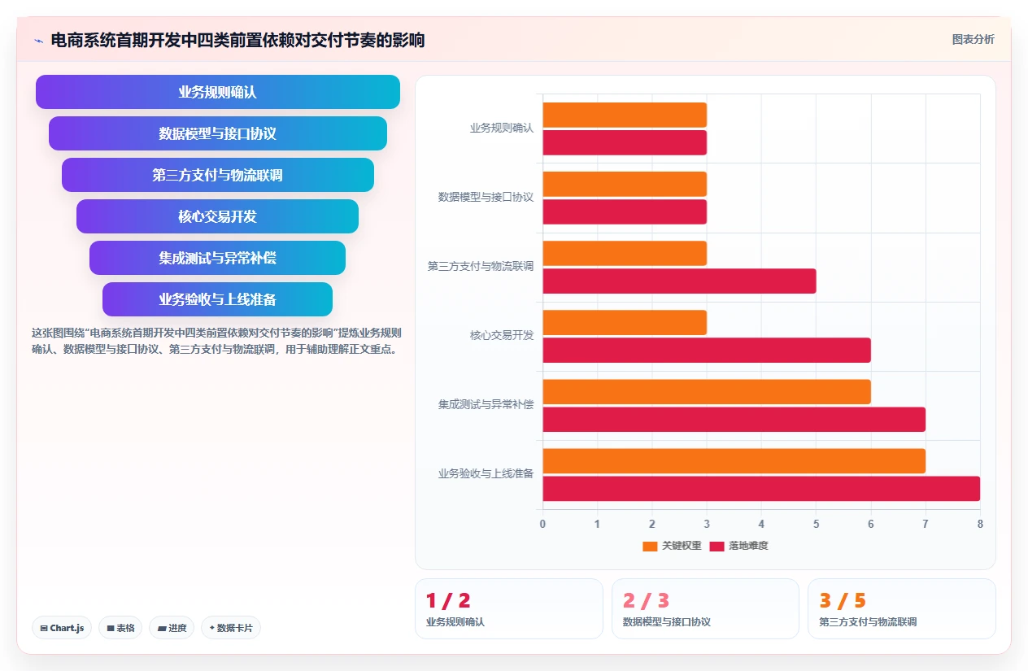Select the 第三方支付与物流联调 funnel stage
Image resolution: width=1028 pixels, height=671 pixels.
click(218, 175)
